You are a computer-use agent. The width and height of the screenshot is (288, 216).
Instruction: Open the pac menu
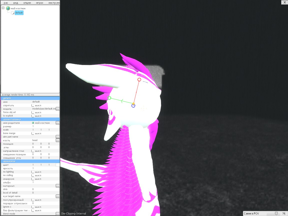point(6,3)
